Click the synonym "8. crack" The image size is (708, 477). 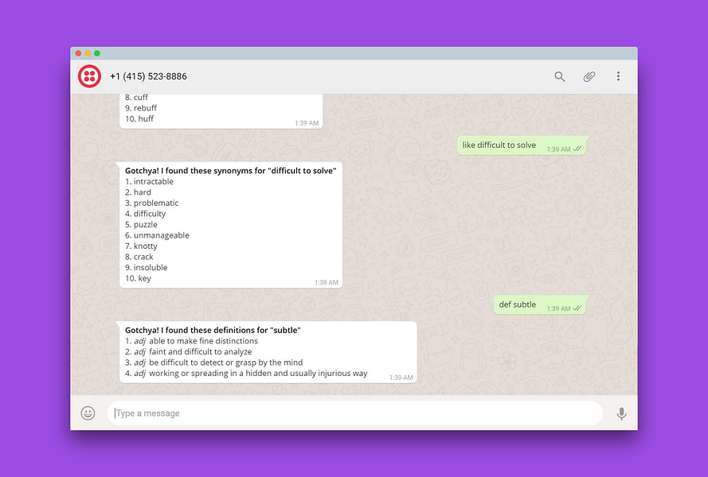click(139, 257)
